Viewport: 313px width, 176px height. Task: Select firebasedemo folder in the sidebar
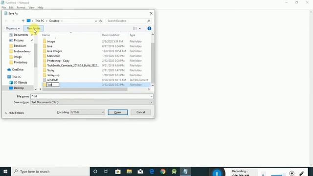click(22, 51)
